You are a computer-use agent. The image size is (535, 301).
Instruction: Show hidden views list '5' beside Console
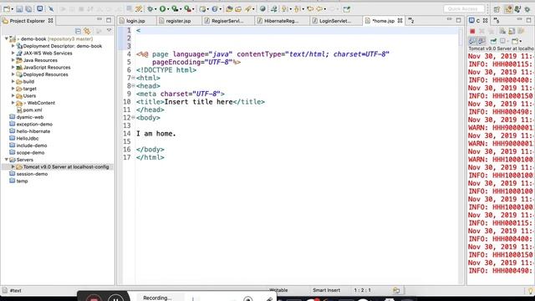497,21
